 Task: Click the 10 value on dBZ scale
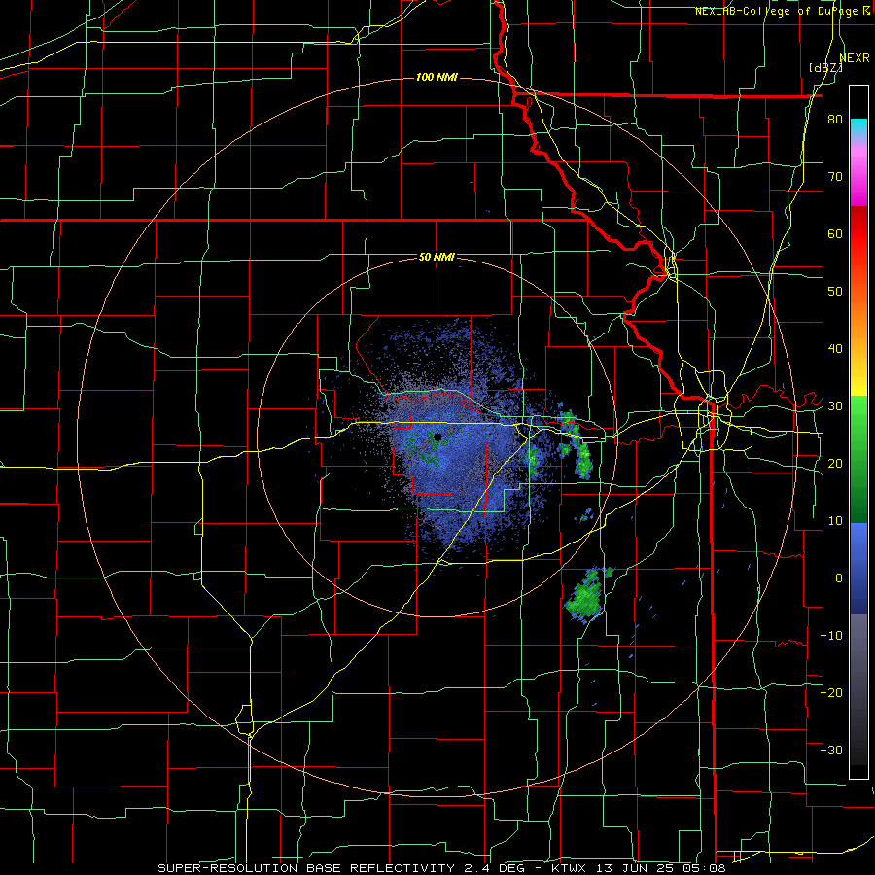coord(835,521)
